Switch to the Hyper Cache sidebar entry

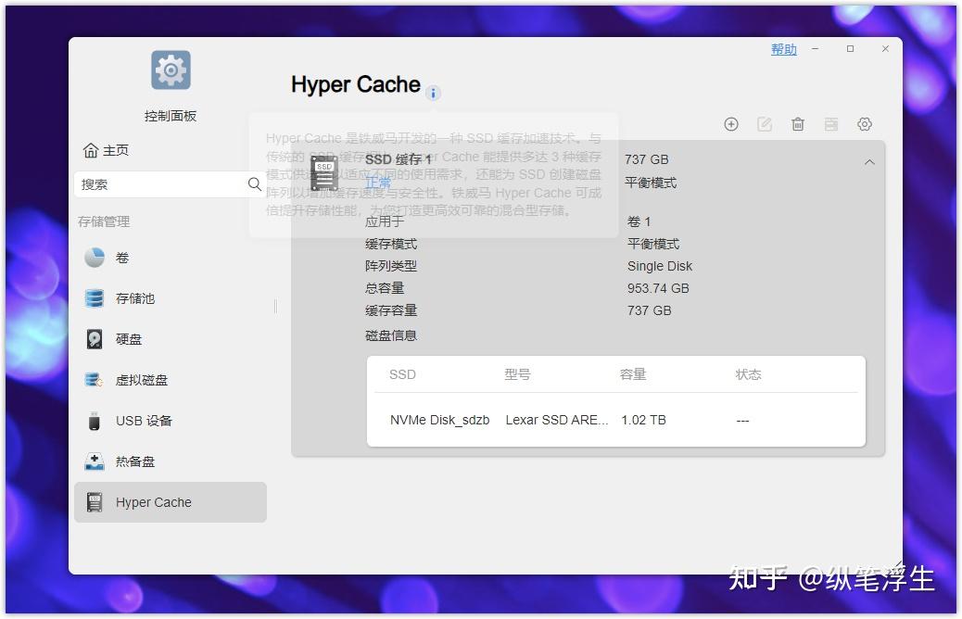[x=153, y=501]
